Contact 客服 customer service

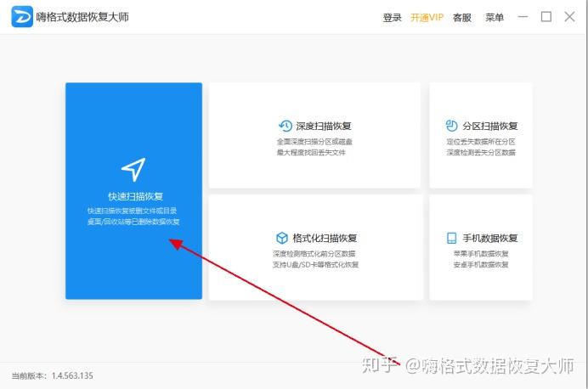(x=462, y=18)
